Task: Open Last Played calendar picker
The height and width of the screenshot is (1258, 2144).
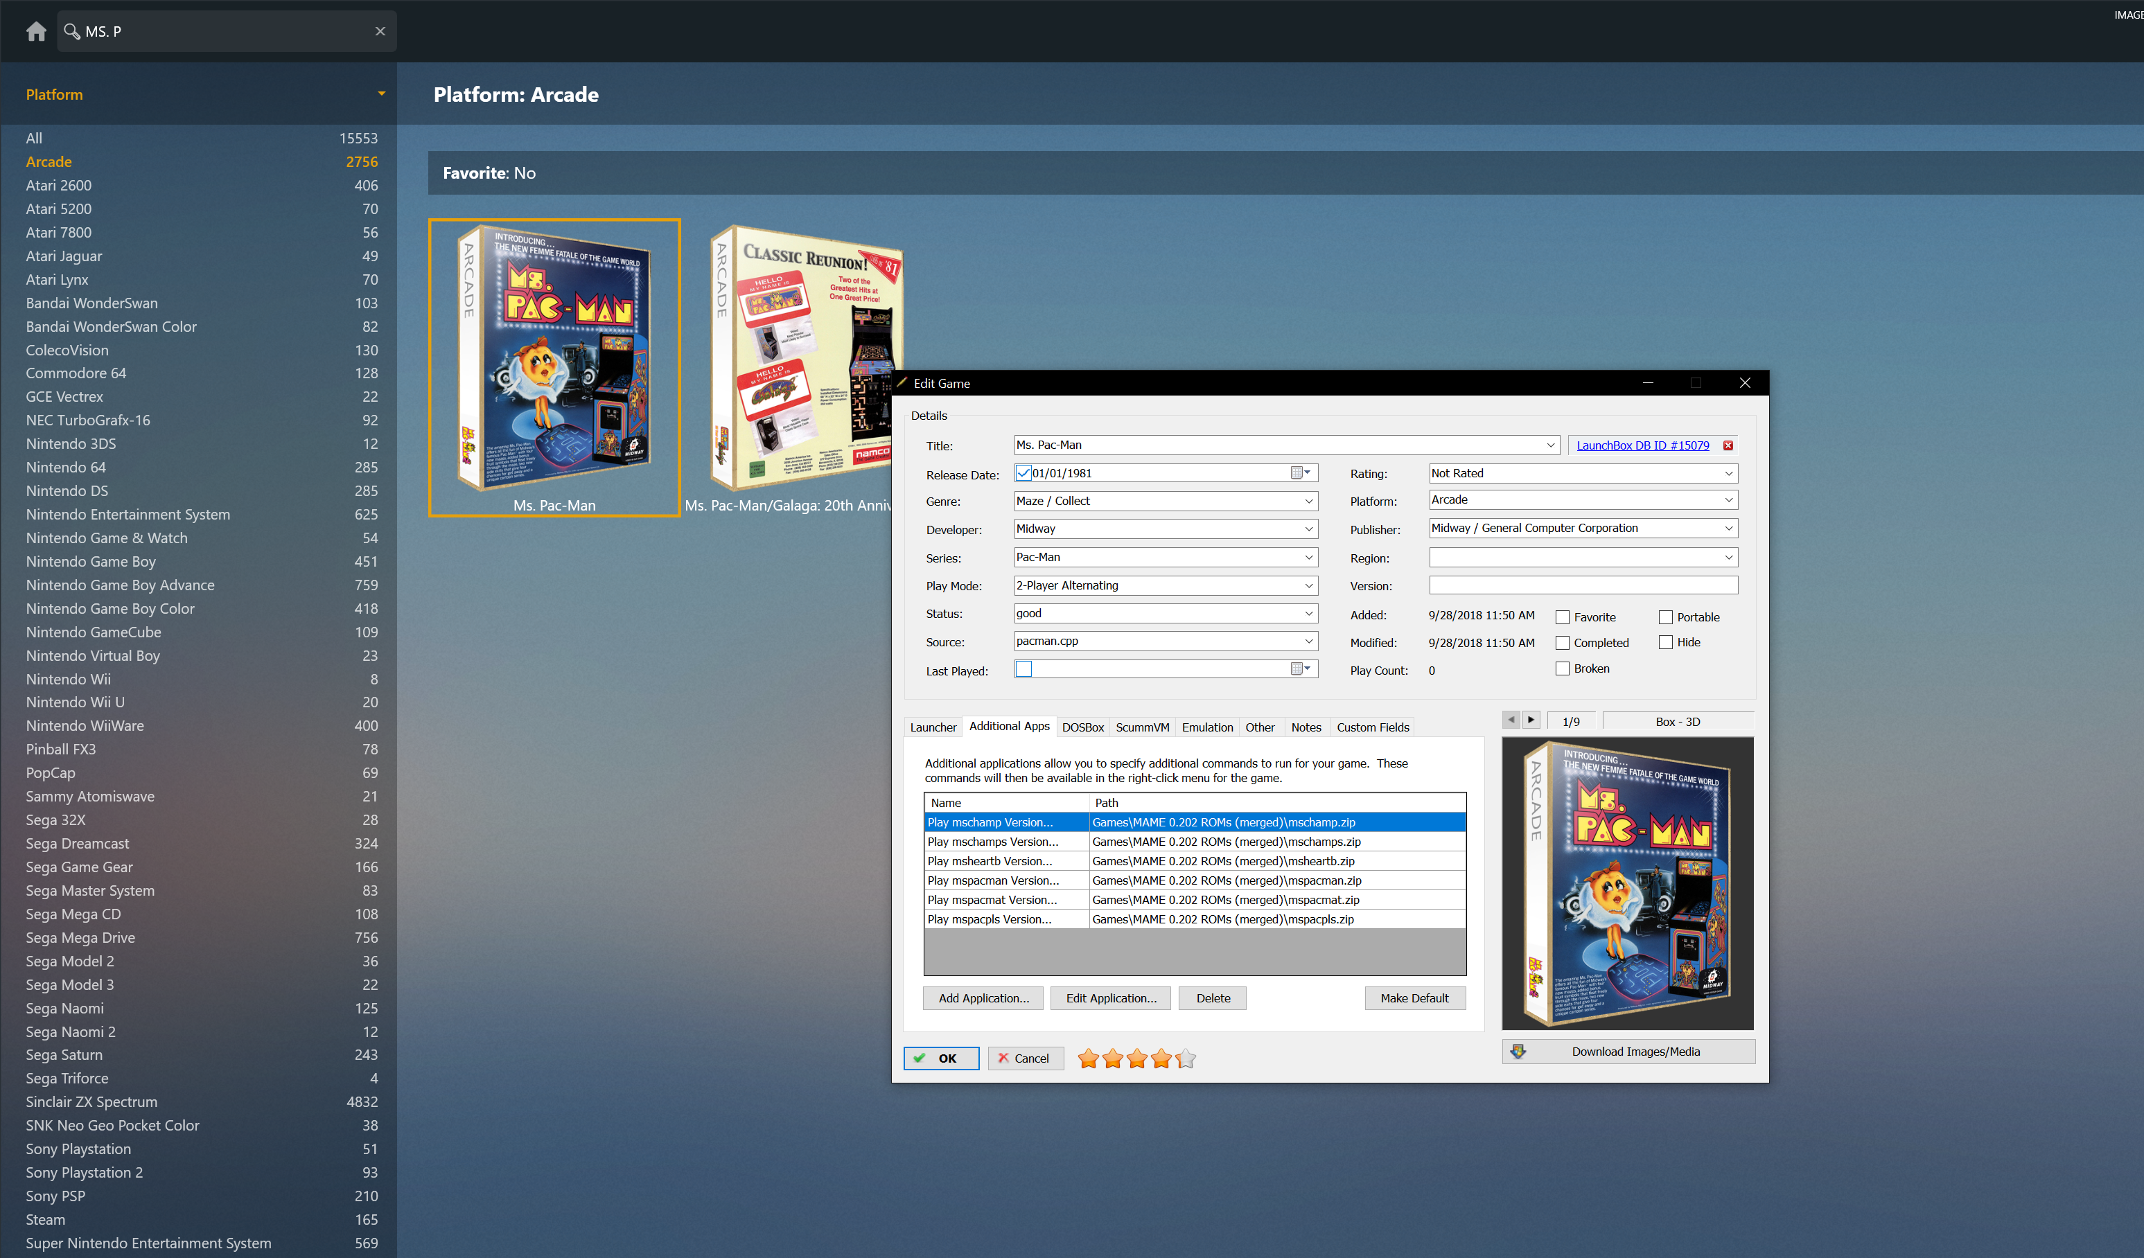Action: (1301, 669)
